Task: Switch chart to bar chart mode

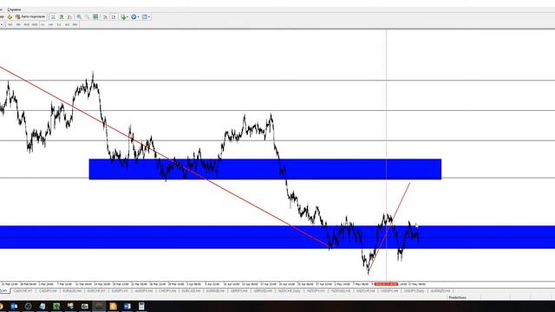Action: [53, 16]
